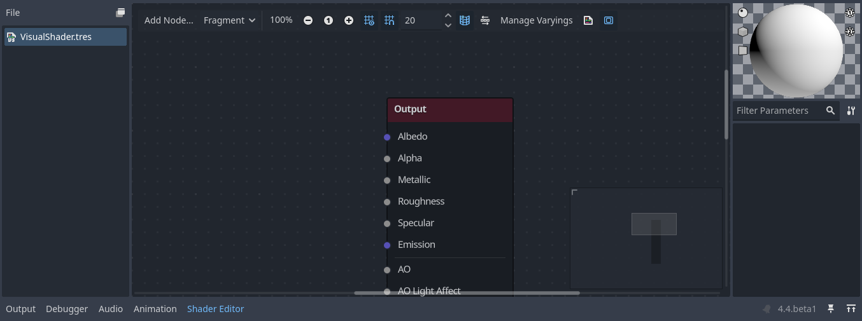Image resolution: width=862 pixels, height=321 pixels.
Task: Switch to the Output bottom tab
Action: [21, 309]
